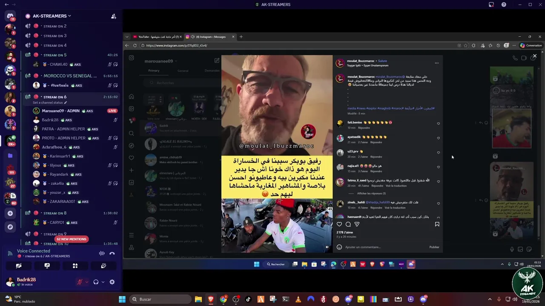Jump to 52 NEW MENTIONS

[72, 239]
